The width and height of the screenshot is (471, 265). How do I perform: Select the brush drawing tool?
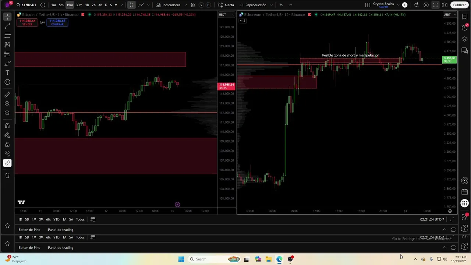(x=7, y=63)
